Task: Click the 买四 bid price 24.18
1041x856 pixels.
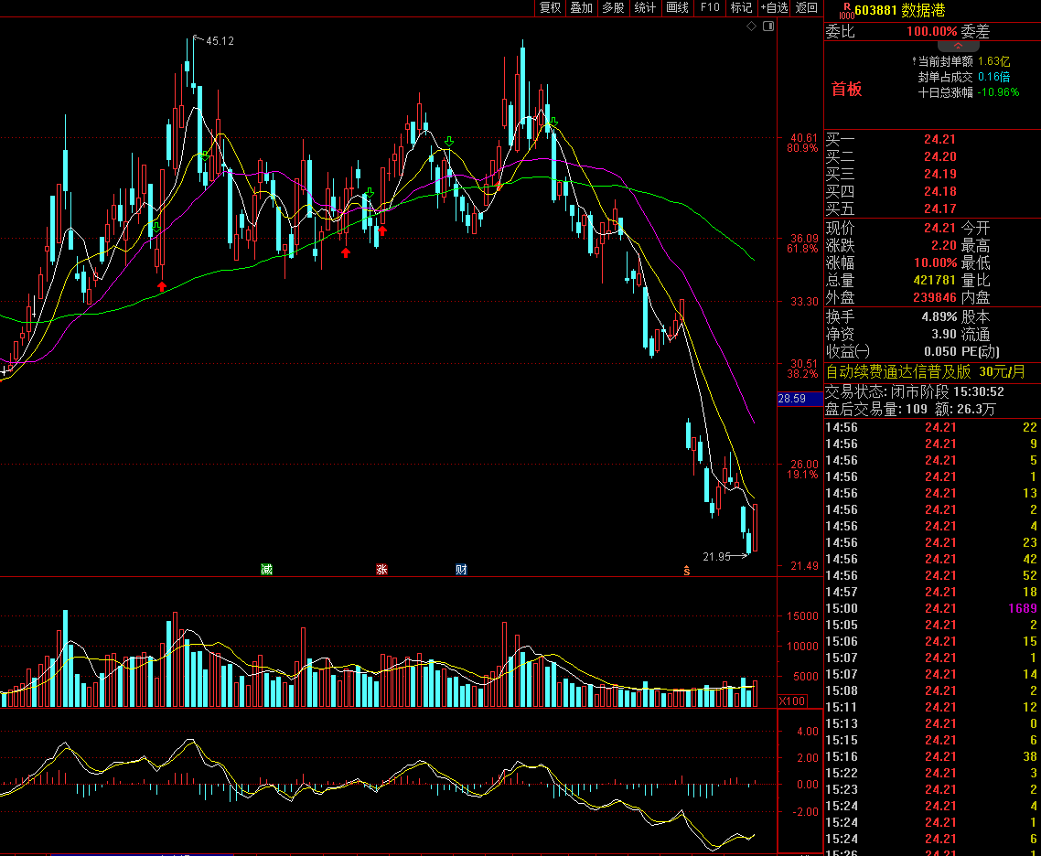Action: (x=940, y=191)
